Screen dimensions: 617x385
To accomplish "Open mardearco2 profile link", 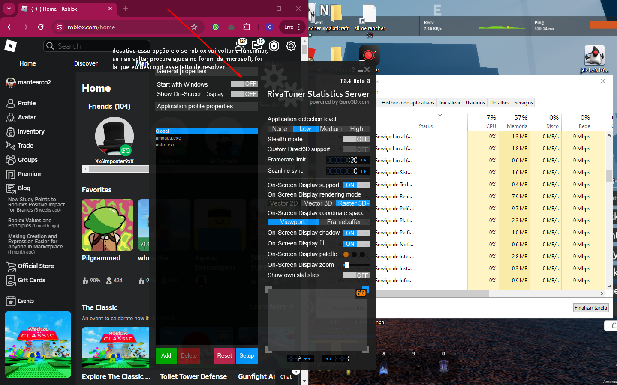I will click(x=28, y=82).
